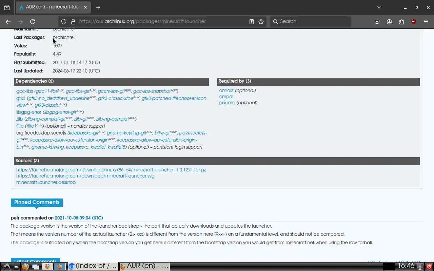Toggle reader view in the address bar
Image resolution: width=434 pixels, height=271 pixels.
[251, 21]
